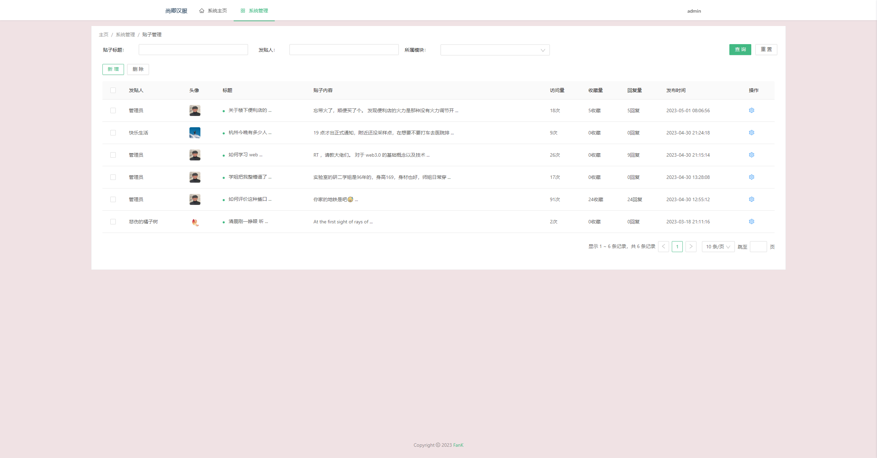Click the 查询 search button
This screenshot has height=458, width=877.
tap(740, 49)
